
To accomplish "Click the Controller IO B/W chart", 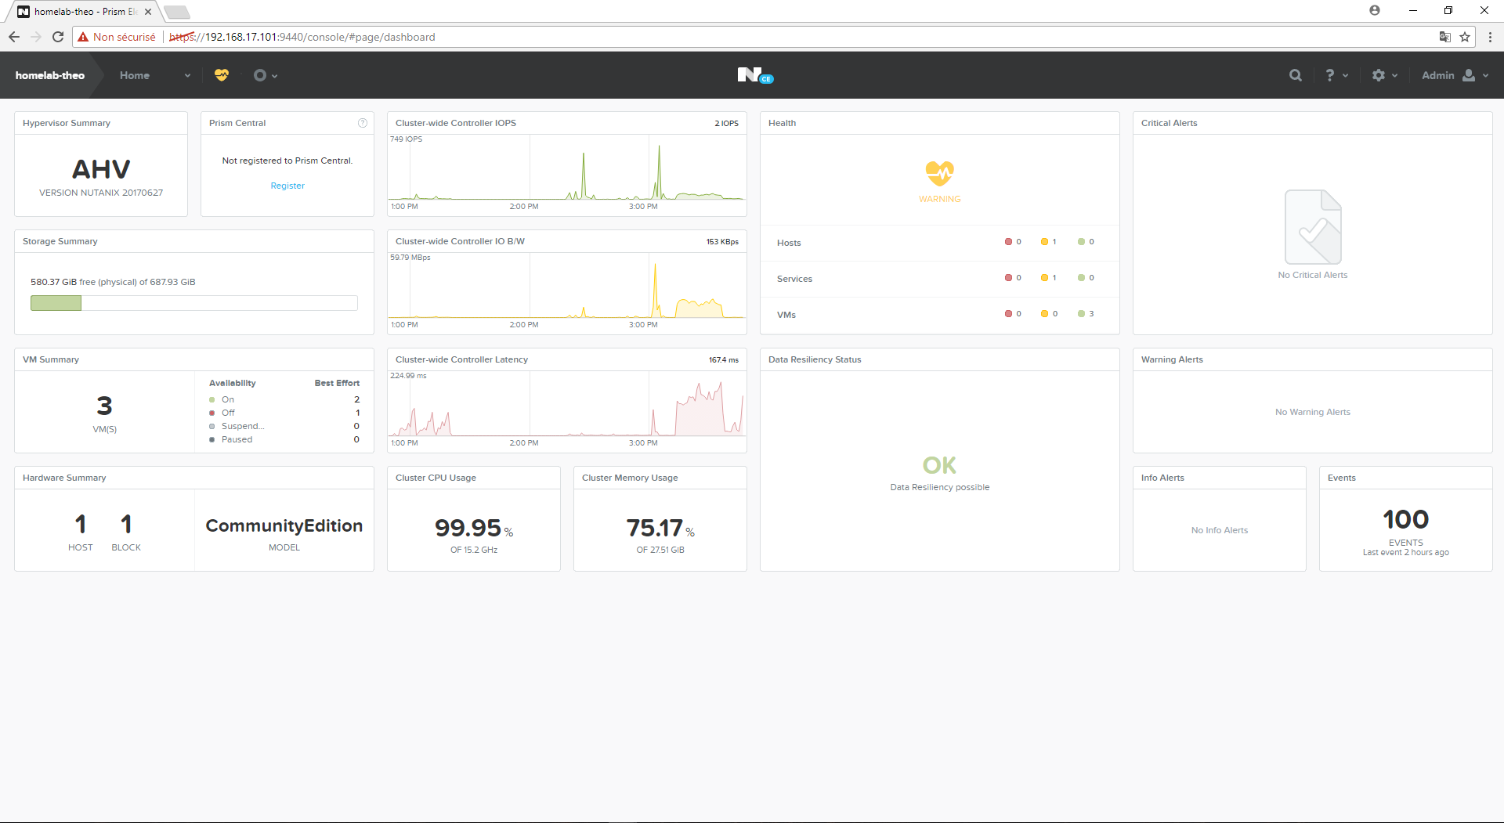I will tap(566, 287).
